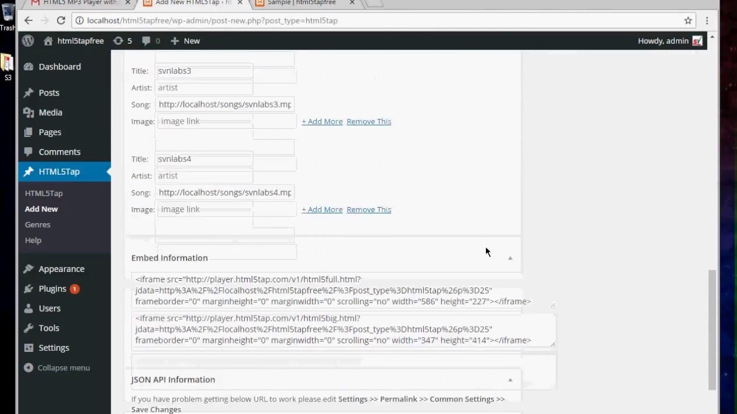This screenshot has width=737, height=414.
Task: Click Artist field under svnlabs4
Action: point(204,175)
